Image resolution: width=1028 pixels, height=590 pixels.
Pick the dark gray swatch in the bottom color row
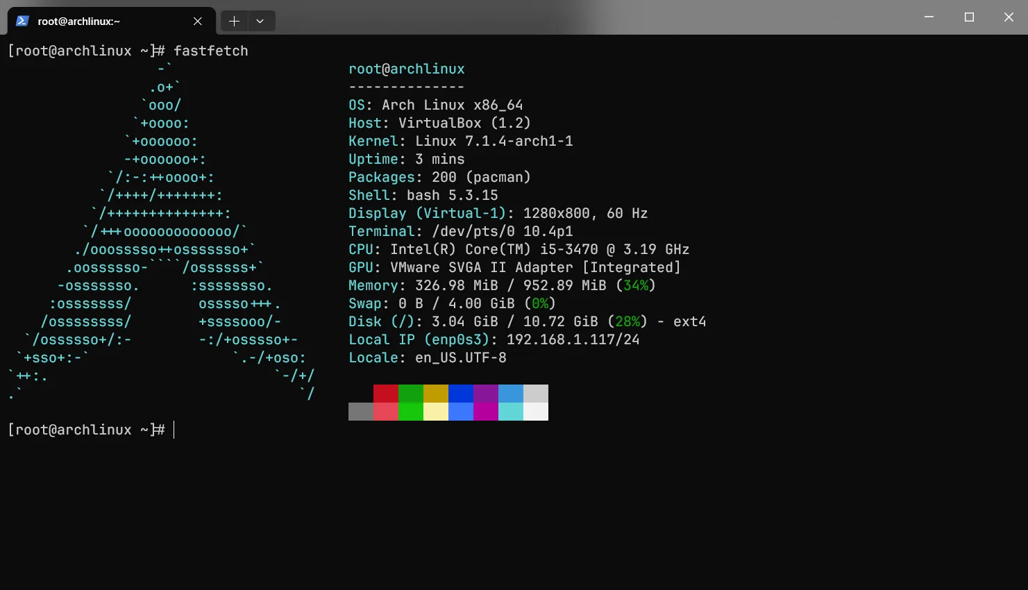[x=361, y=412]
